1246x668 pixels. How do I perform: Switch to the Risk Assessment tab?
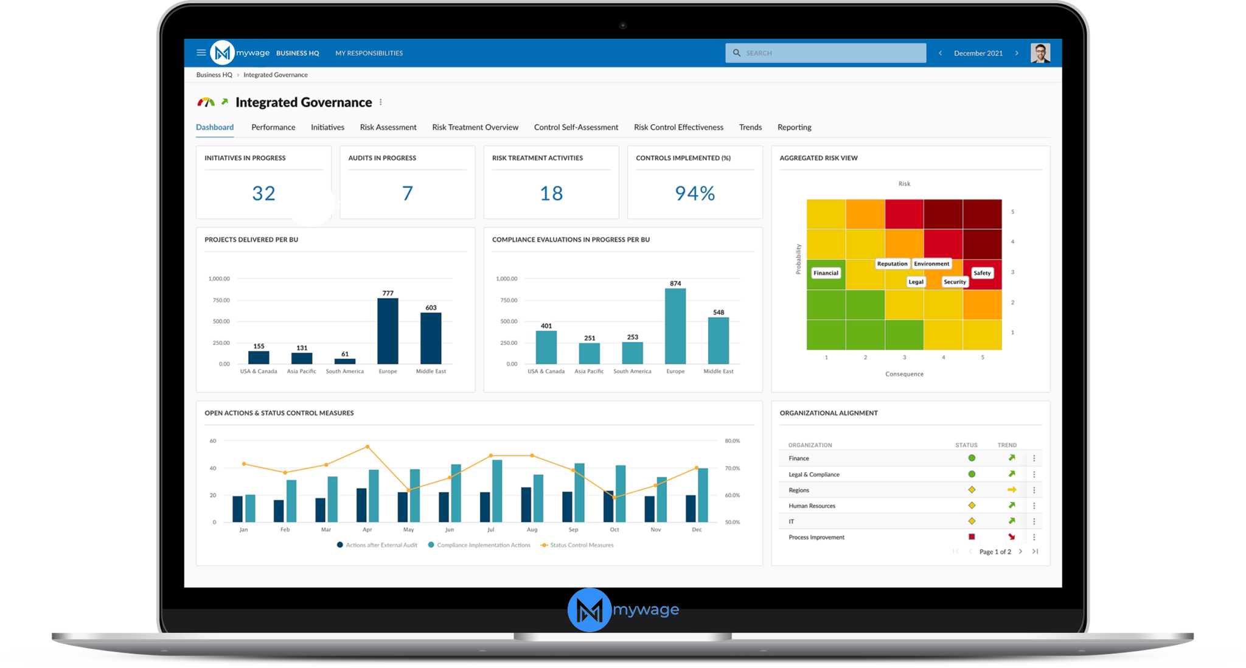coord(388,127)
